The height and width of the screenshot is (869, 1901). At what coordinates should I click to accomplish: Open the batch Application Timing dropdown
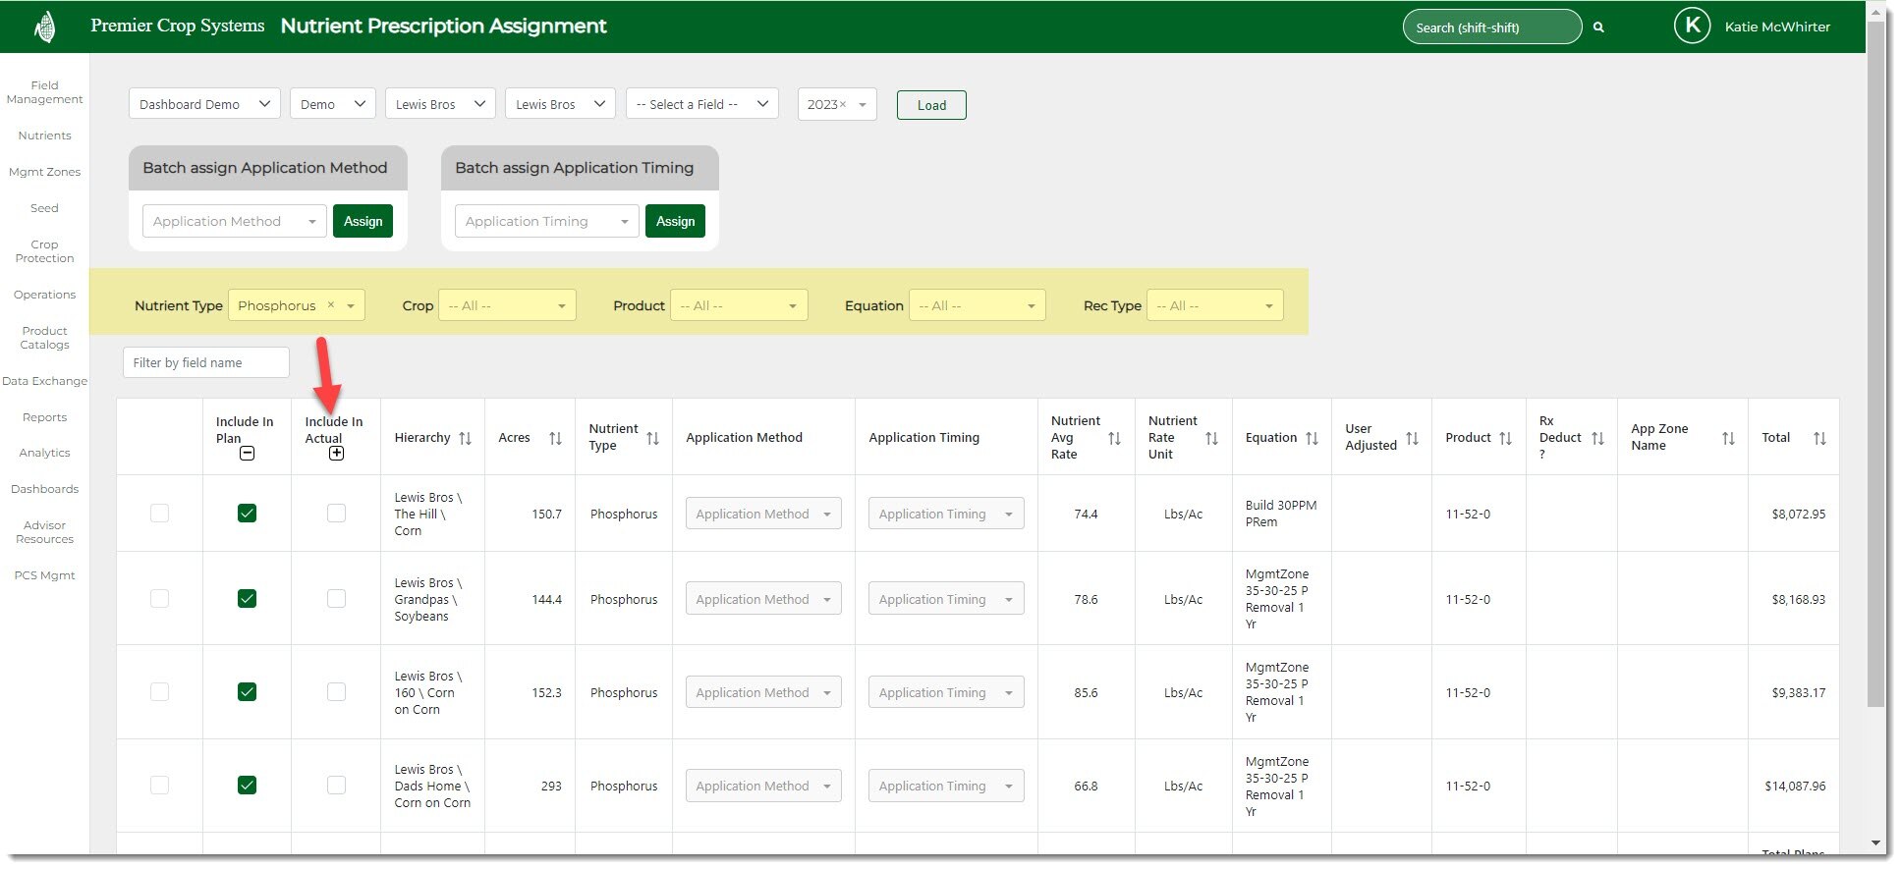[x=546, y=222]
